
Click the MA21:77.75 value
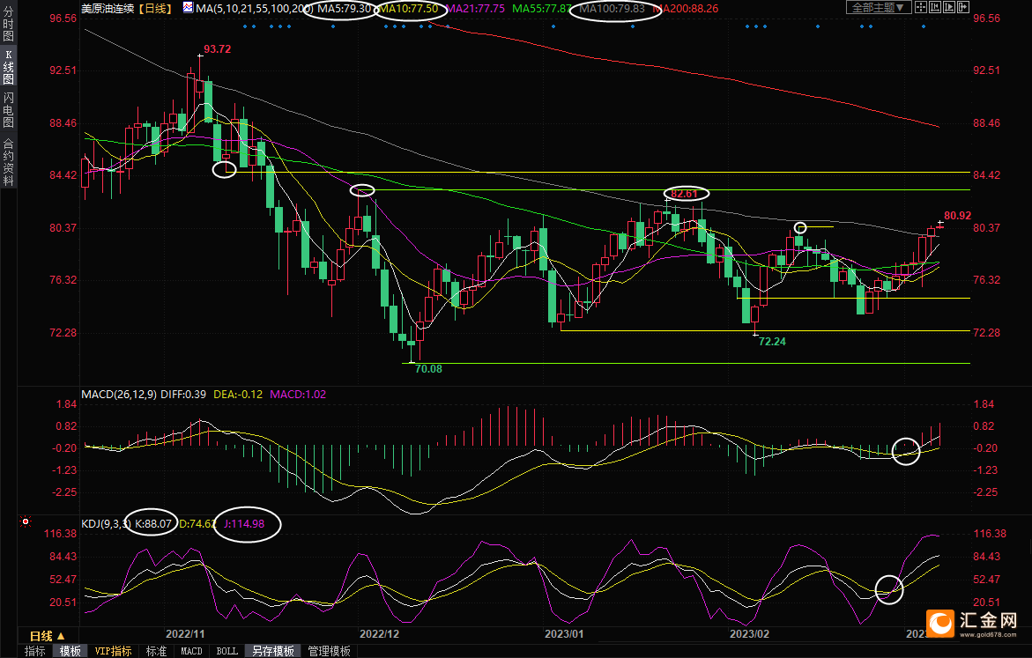pyautogui.click(x=475, y=9)
